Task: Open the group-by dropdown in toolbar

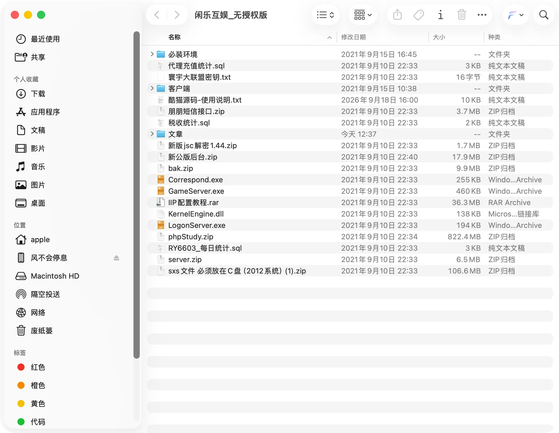Action: [363, 15]
